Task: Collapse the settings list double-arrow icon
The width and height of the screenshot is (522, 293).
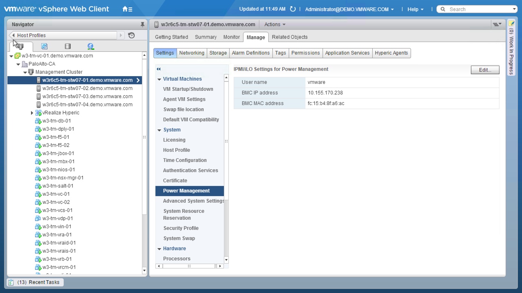Action: (159, 69)
